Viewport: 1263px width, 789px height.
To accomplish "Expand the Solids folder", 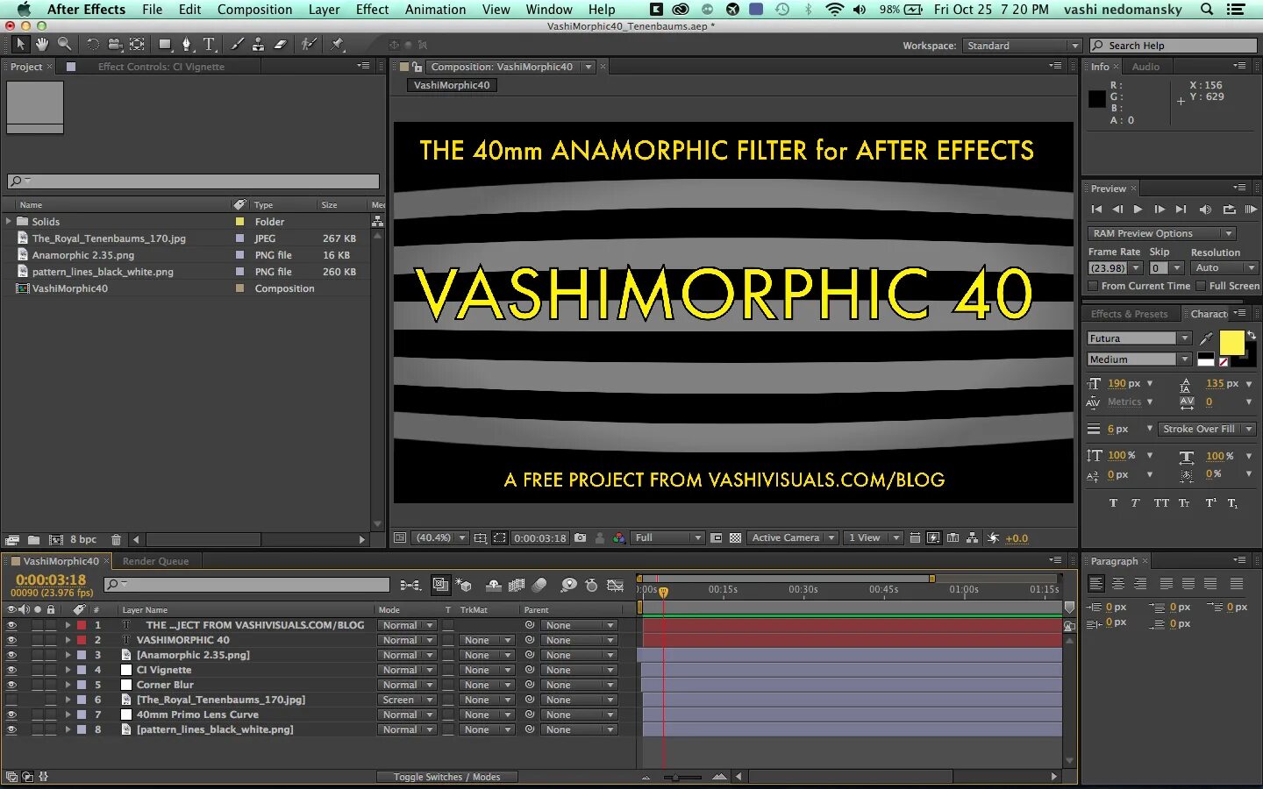I will [x=9, y=222].
